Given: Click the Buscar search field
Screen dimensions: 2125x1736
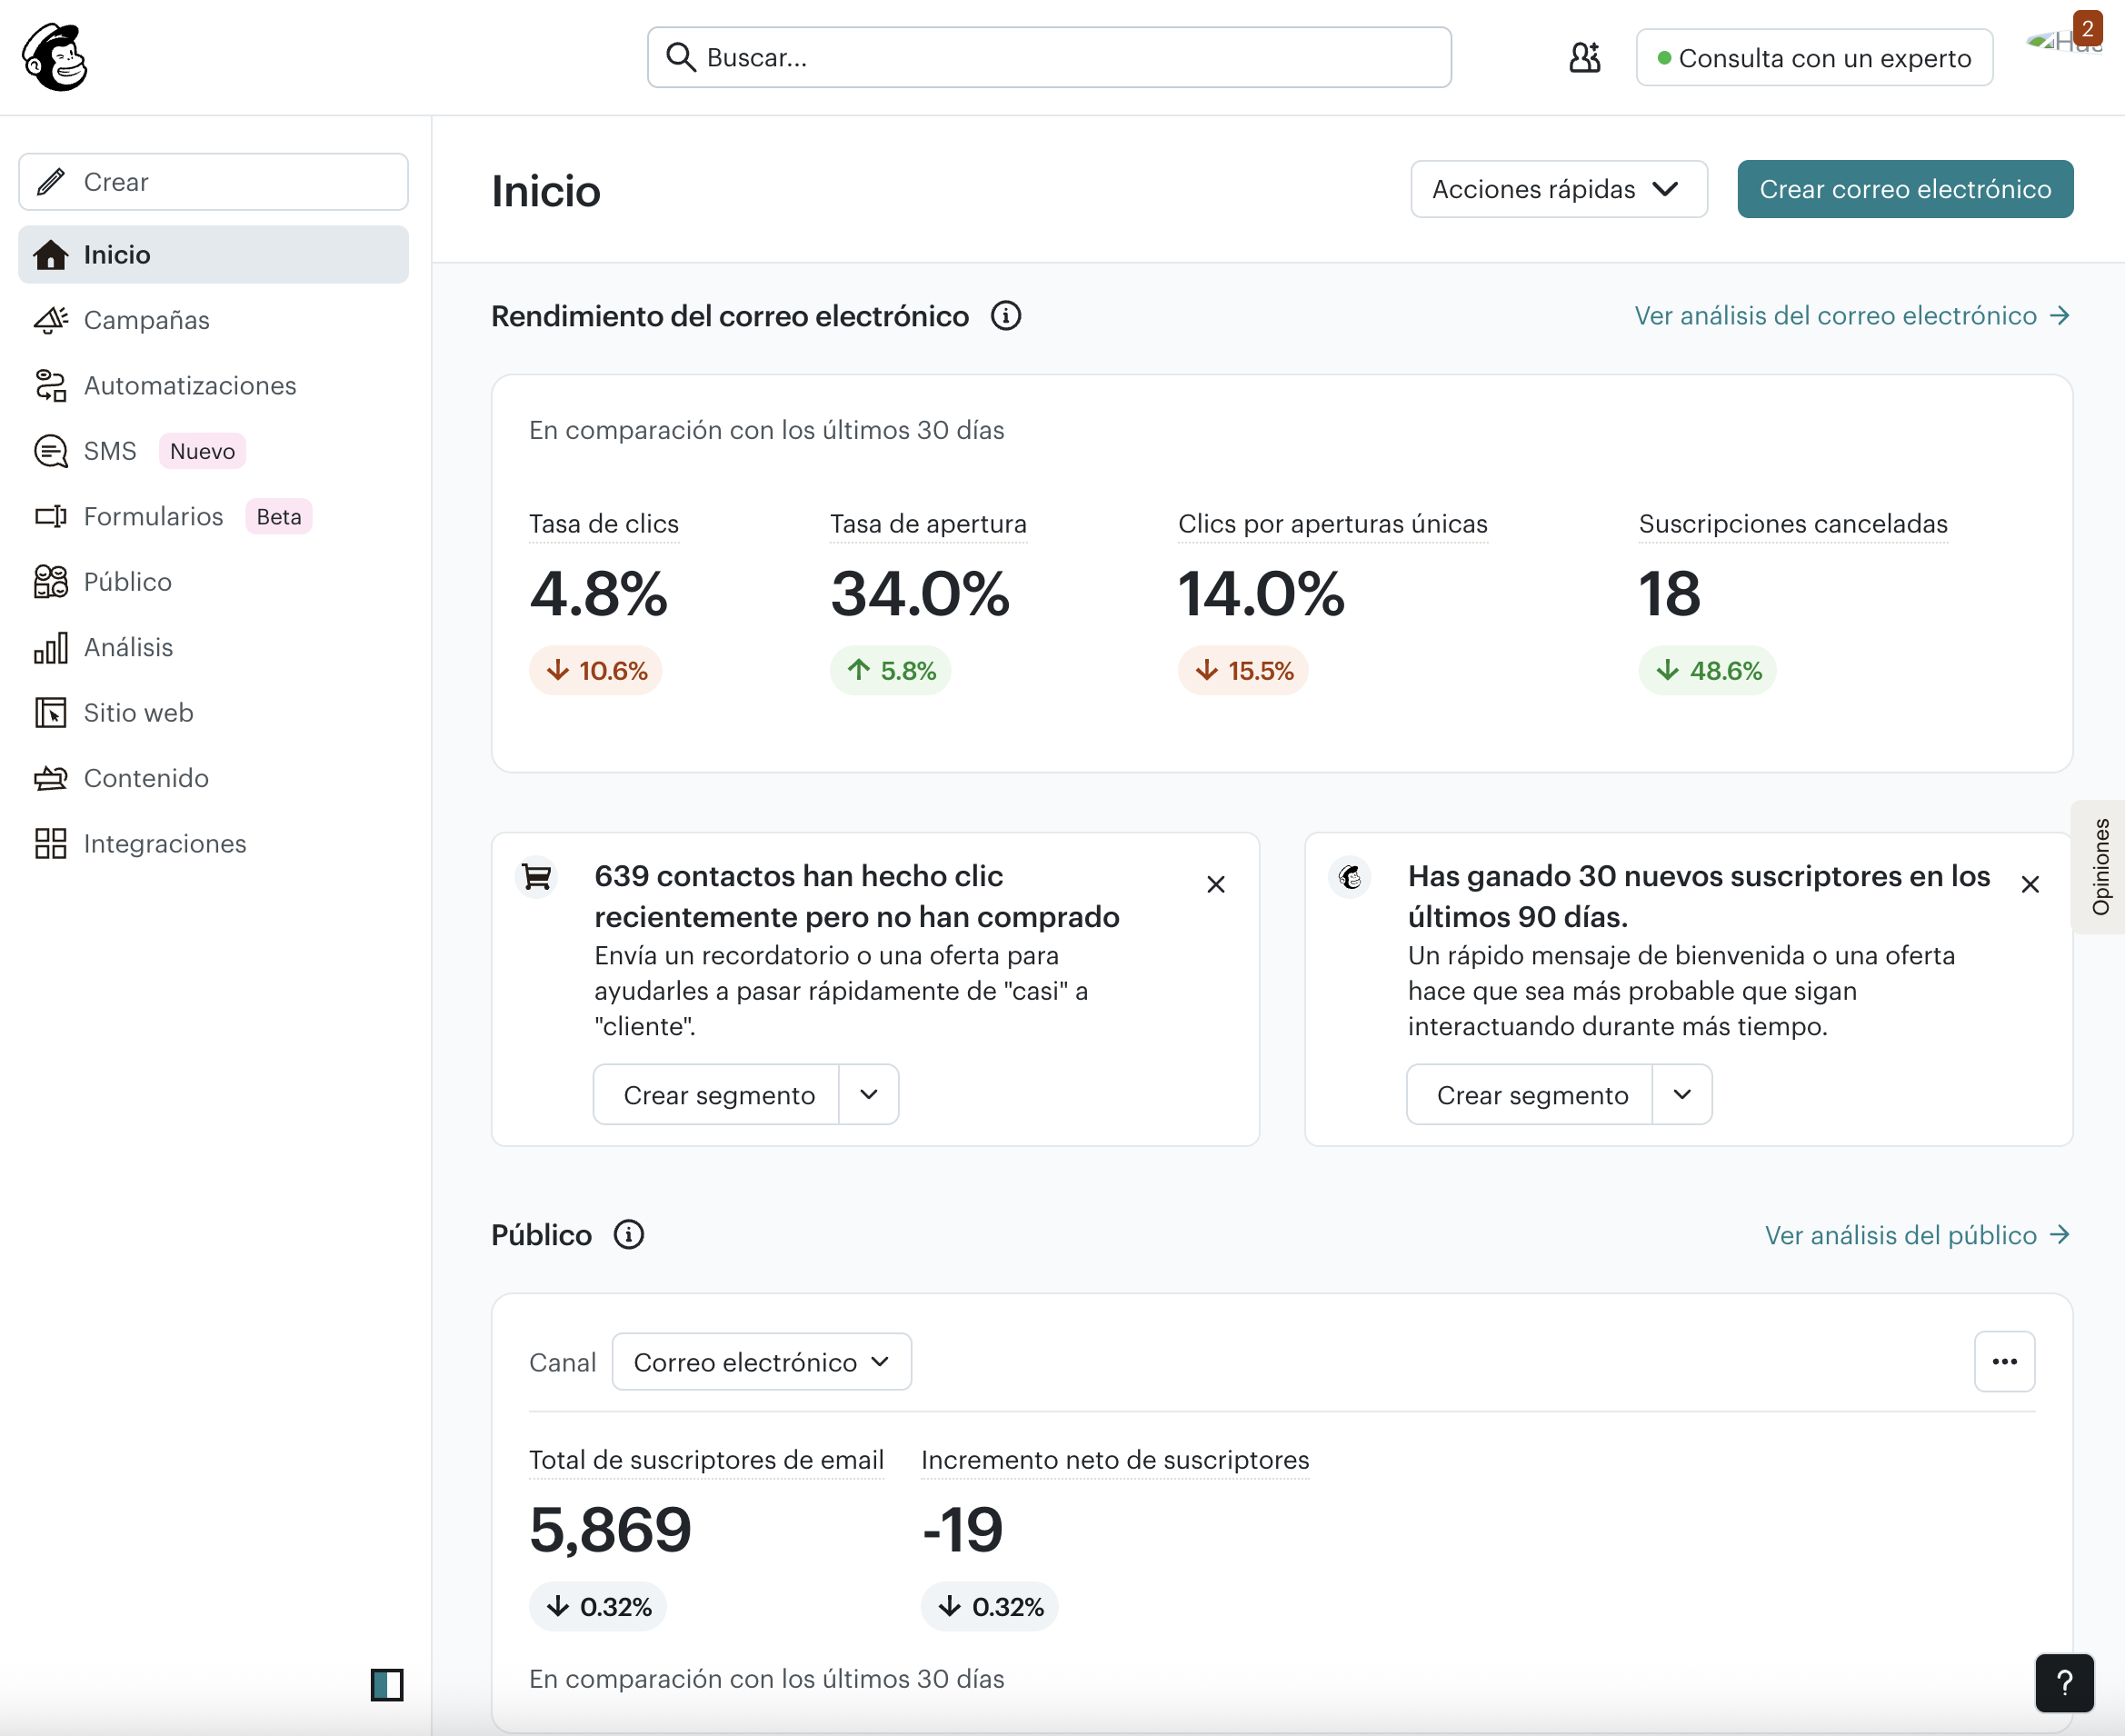Looking at the screenshot, I should [1048, 57].
